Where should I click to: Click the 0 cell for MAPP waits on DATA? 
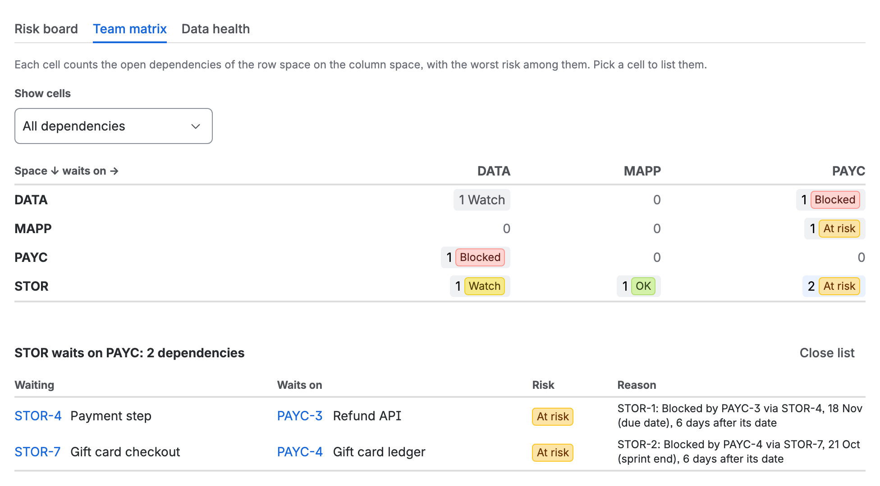[506, 229]
